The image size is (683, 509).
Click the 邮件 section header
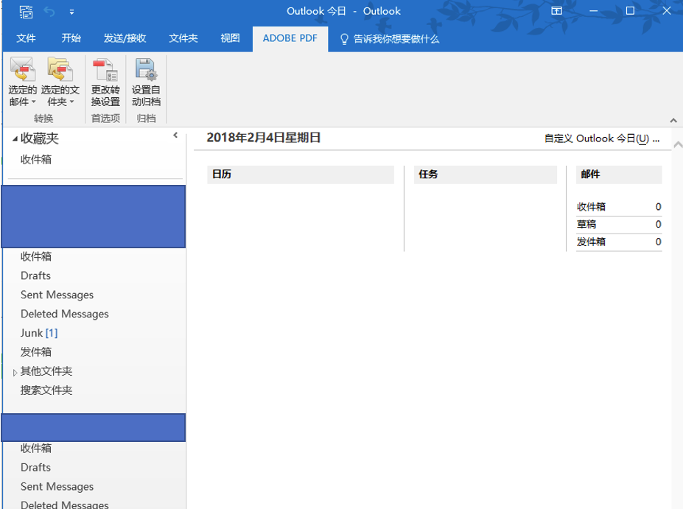619,174
